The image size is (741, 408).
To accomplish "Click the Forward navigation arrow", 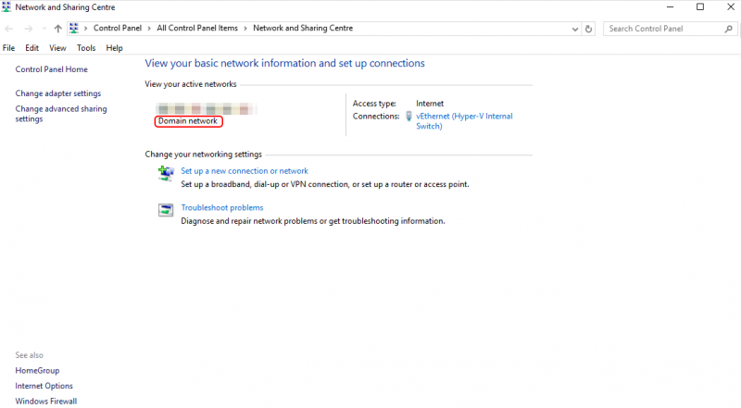I will [29, 29].
